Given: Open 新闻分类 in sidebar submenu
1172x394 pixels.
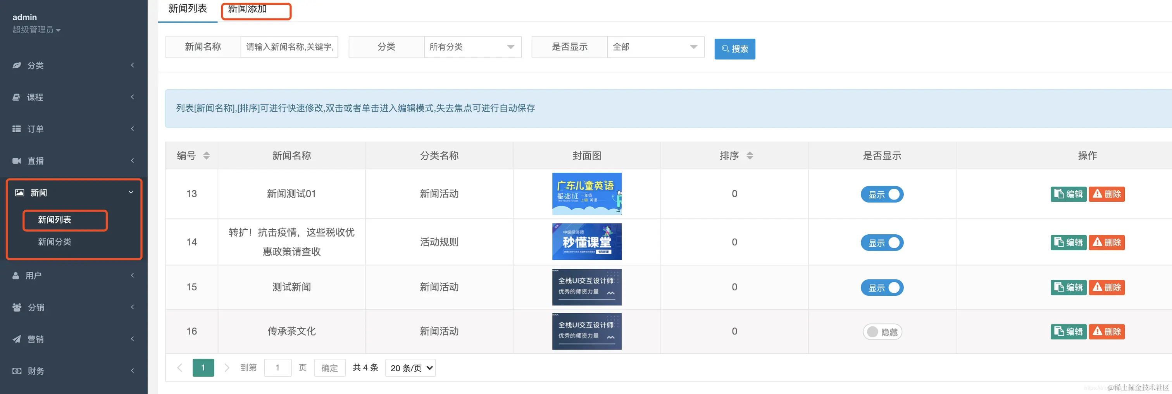Looking at the screenshot, I should [55, 242].
